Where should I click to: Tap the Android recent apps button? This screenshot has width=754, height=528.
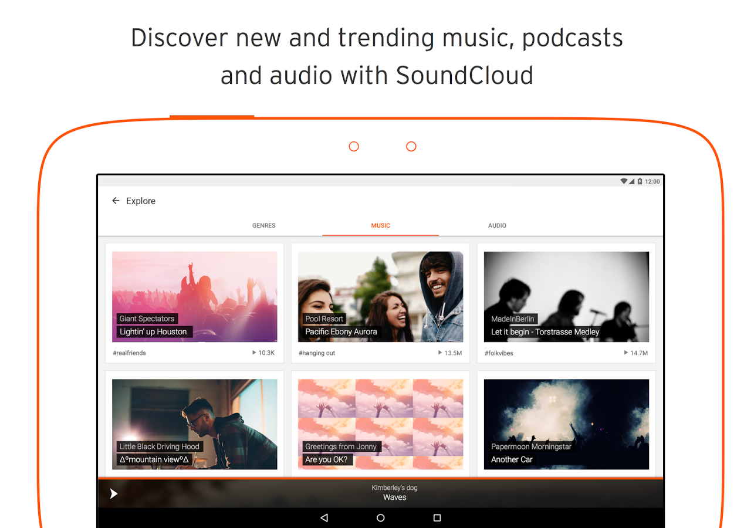[437, 518]
